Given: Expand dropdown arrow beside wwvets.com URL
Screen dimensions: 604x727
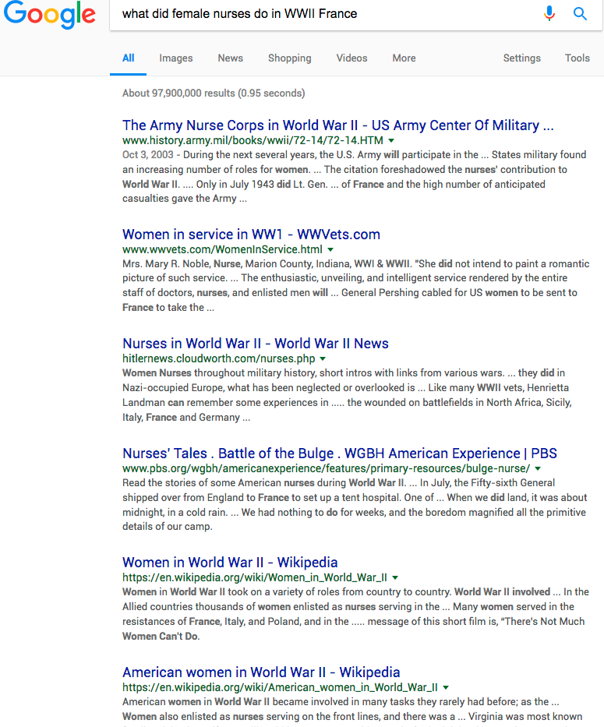Looking at the screenshot, I should click(330, 249).
